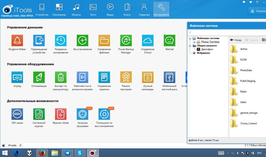Select the iTunes_Control folder
Screen dimensions: 266x157
(248, 124)
